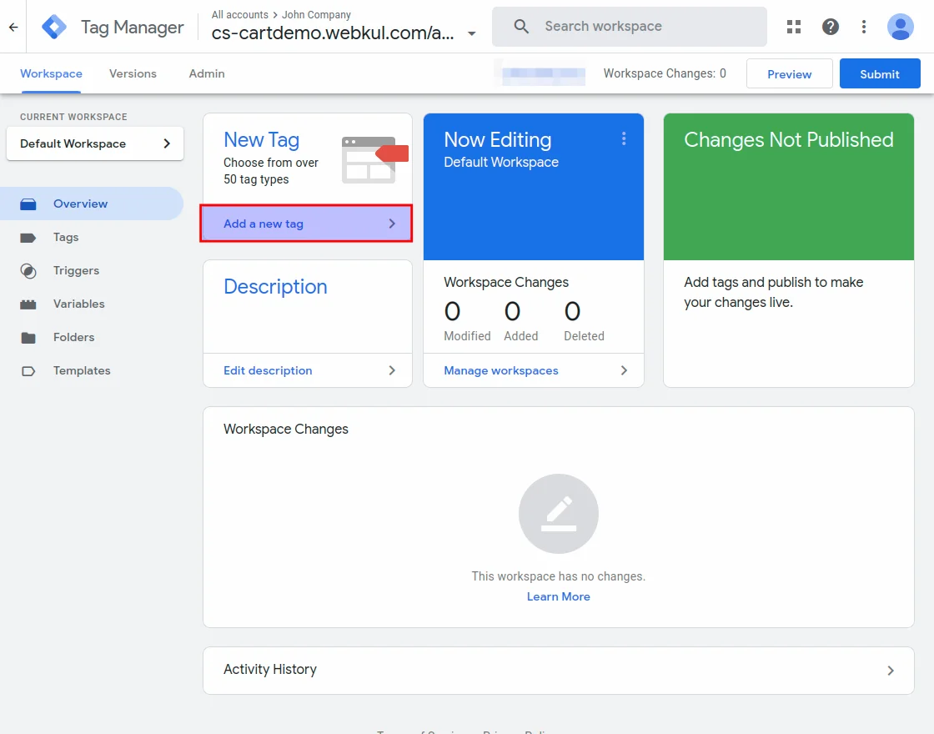The width and height of the screenshot is (934, 734).
Task: Click the Tags icon in sidebar
Action: [x=28, y=238]
